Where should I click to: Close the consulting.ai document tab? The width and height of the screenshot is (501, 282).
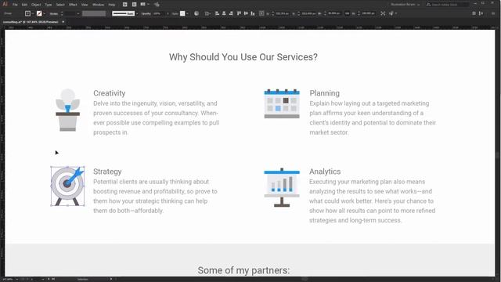point(63,22)
